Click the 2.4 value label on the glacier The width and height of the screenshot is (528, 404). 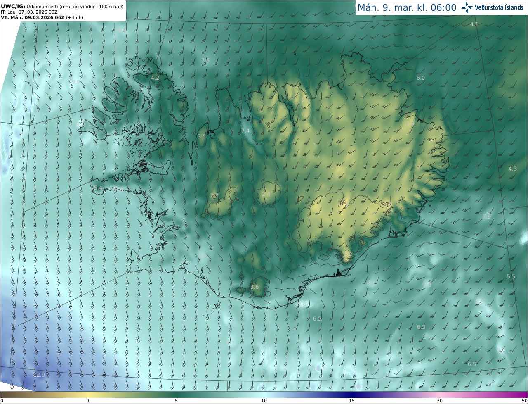tap(266, 194)
